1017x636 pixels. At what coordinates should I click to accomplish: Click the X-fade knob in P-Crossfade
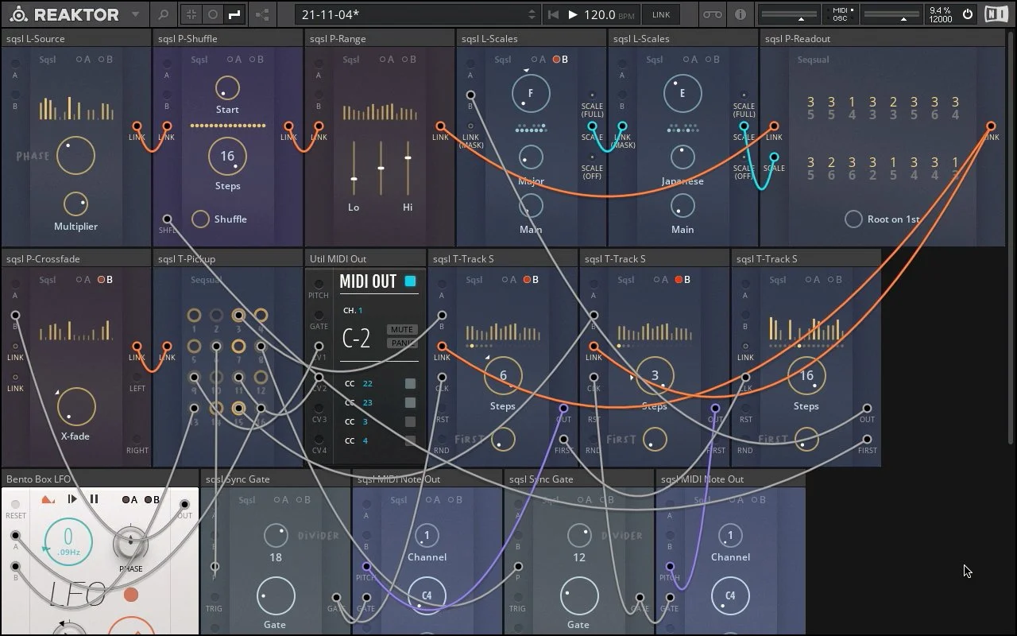(x=76, y=405)
